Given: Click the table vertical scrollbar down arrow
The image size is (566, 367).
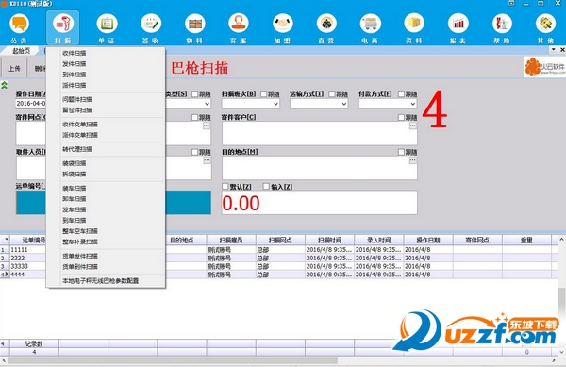Looking at the screenshot, I should [561, 353].
